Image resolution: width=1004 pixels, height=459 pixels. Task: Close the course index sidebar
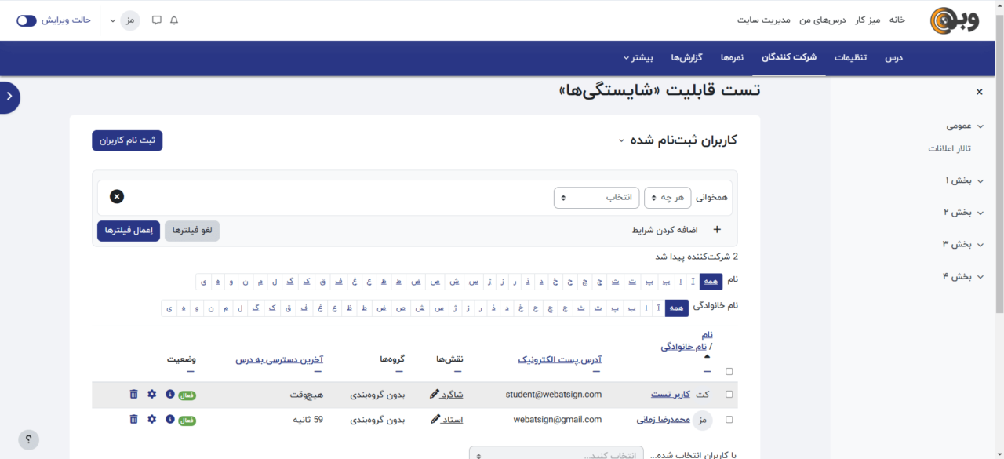click(x=979, y=92)
